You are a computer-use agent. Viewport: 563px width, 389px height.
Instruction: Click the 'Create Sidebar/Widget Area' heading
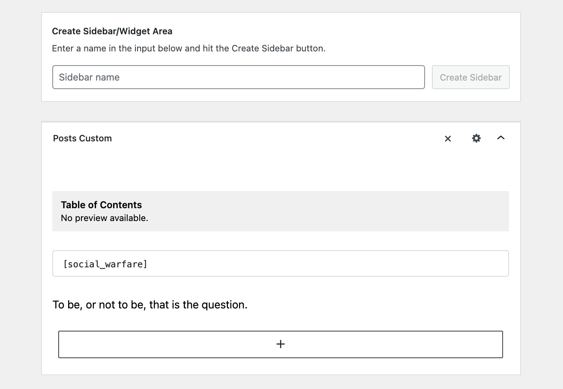click(112, 31)
